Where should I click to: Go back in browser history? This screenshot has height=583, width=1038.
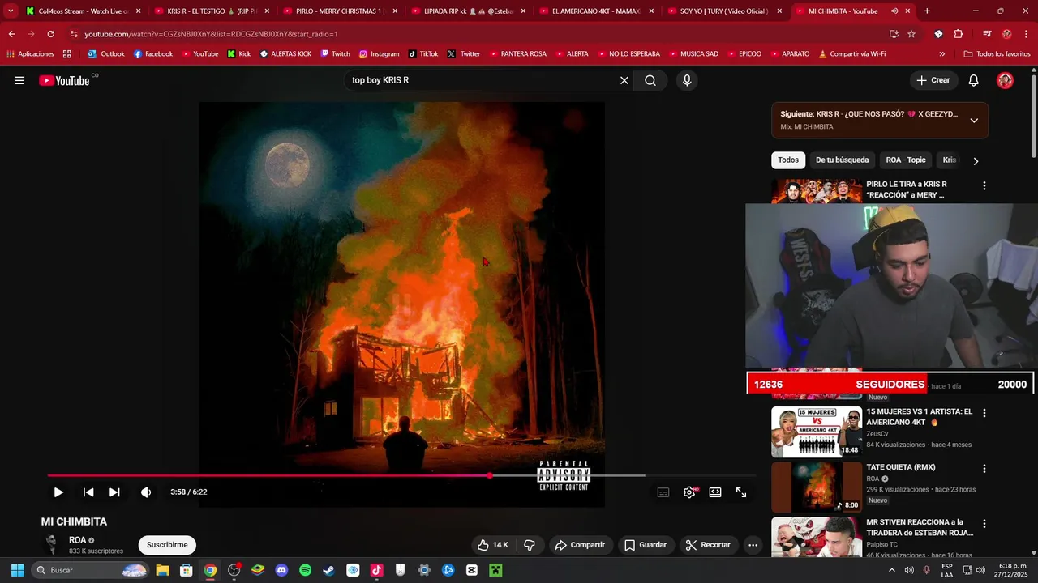coord(11,34)
